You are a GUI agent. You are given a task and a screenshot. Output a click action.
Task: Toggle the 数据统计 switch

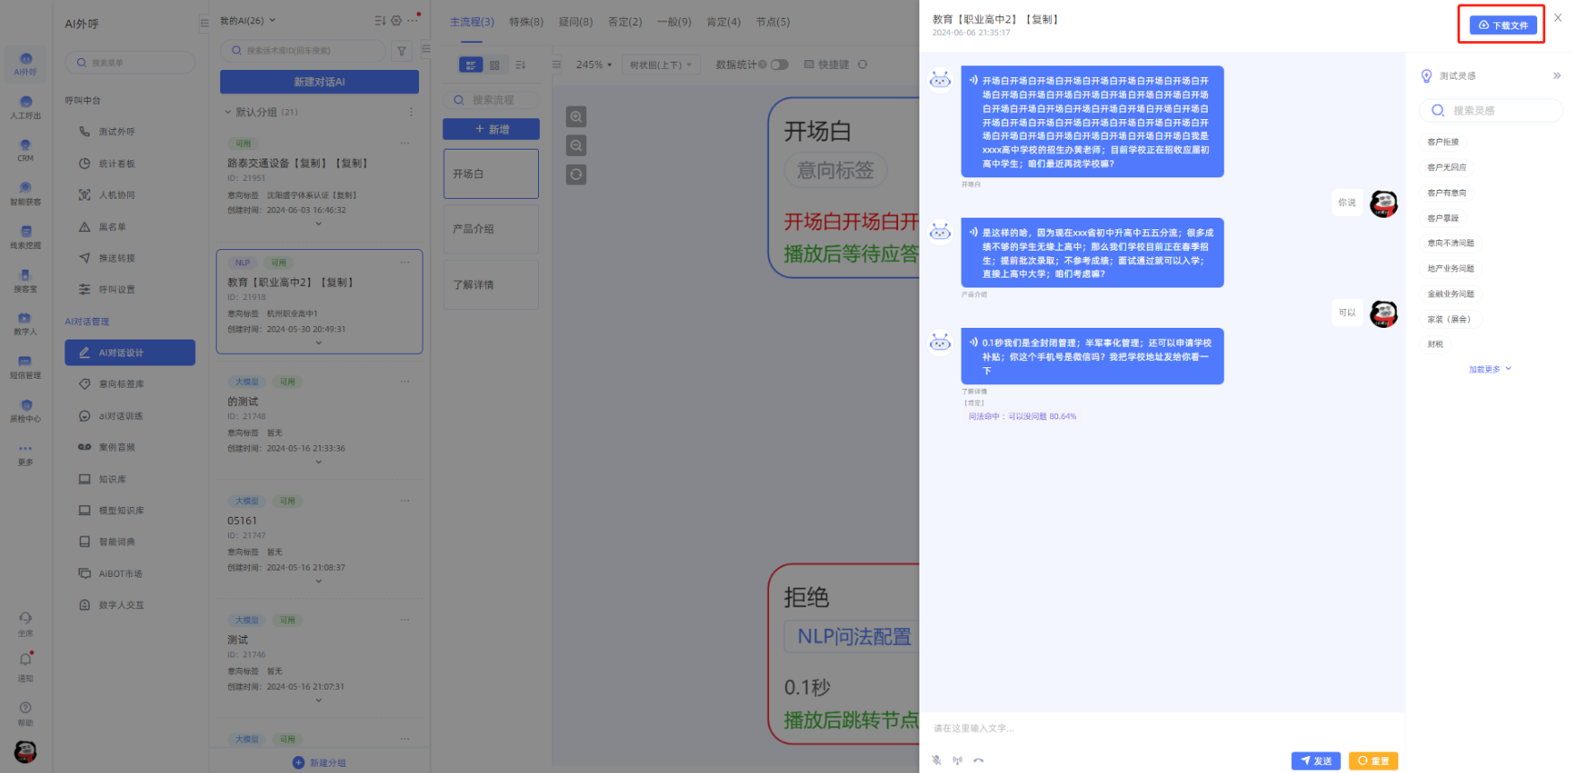coord(779,64)
